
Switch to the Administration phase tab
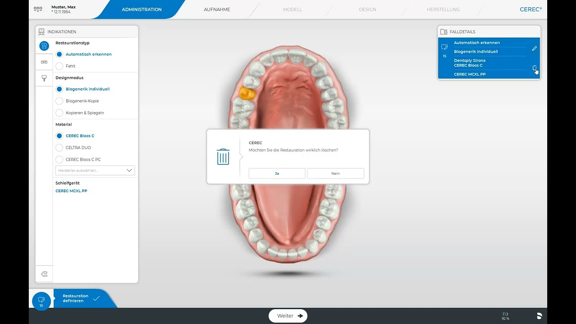pos(142,9)
